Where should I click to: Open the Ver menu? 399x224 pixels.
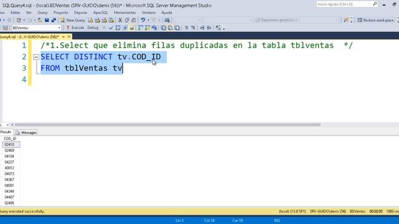coord(29,12)
